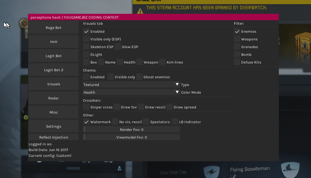The width and height of the screenshot is (311, 178).
Task: Open the Rage Bot tab
Action: click(x=54, y=28)
